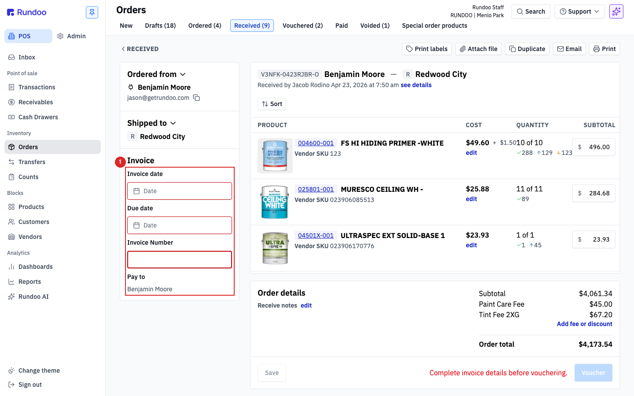Click the see details link

(416, 85)
